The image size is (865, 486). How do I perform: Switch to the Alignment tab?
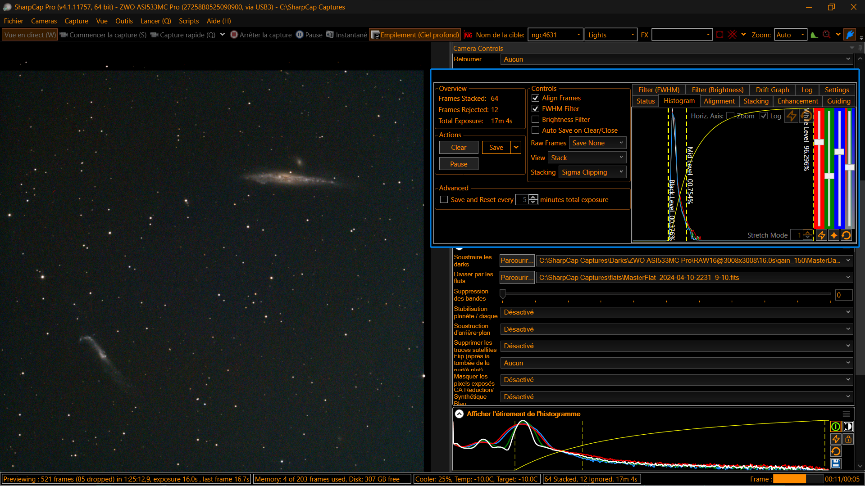[719, 101]
